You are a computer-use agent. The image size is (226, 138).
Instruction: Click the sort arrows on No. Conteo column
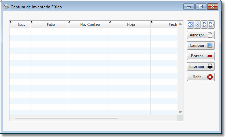pos(69,22)
